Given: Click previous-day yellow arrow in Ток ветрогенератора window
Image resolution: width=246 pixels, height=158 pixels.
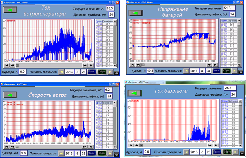Looking at the screenshot, I should [61, 72].
